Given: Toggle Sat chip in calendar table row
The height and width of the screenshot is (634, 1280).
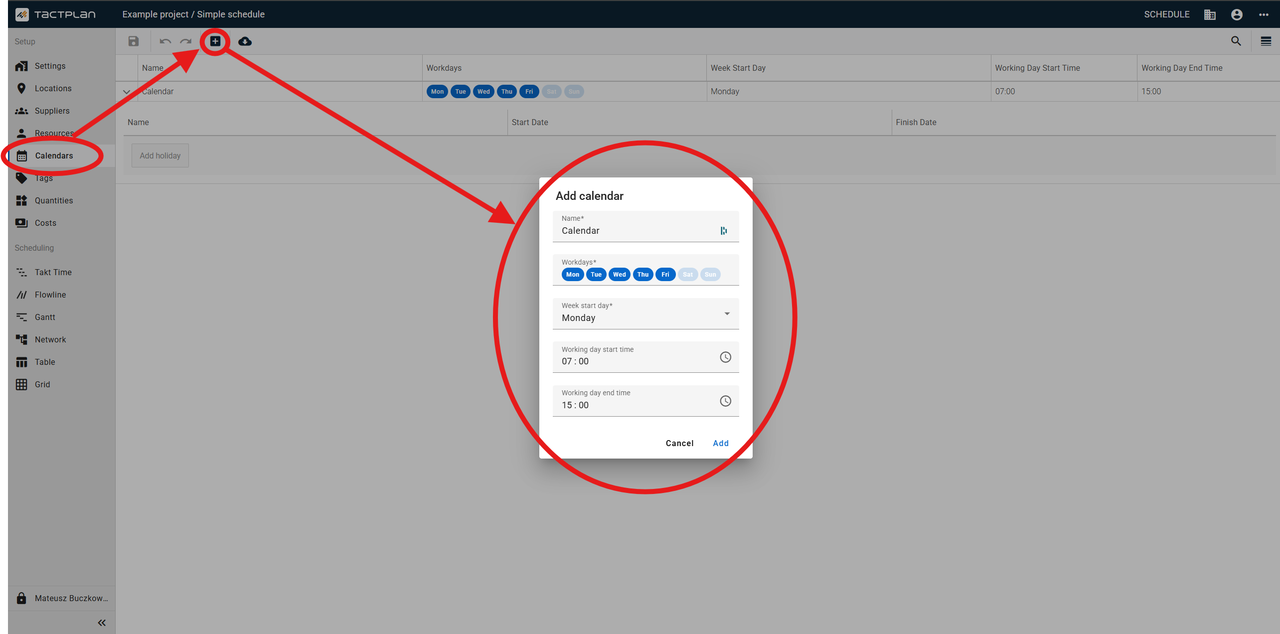Looking at the screenshot, I should pos(551,92).
